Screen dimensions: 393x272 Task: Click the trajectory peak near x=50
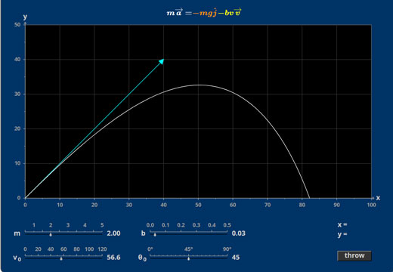click(198, 85)
